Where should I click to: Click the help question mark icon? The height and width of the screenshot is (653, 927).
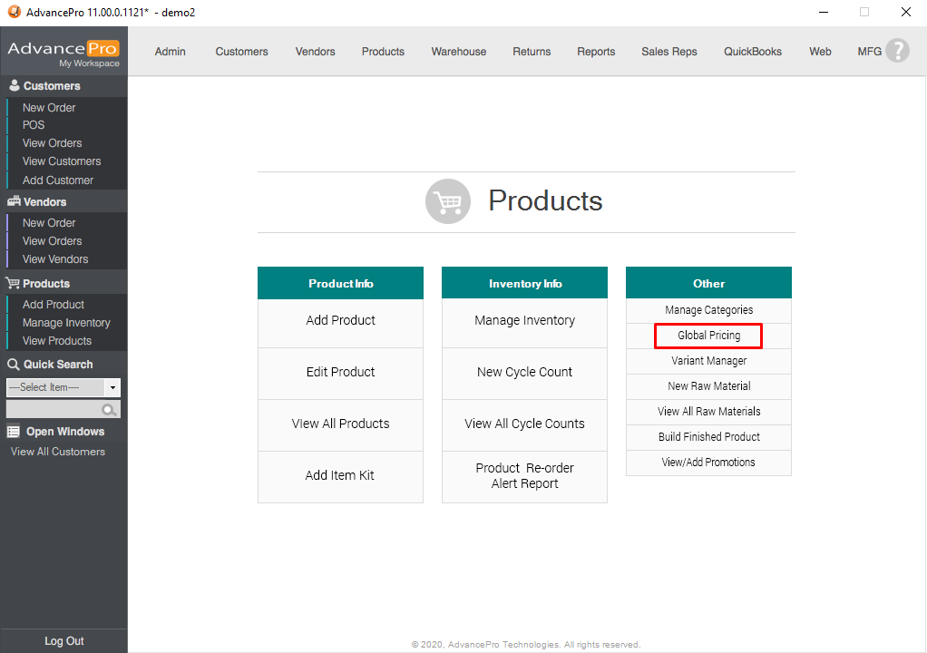[x=896, y=51]
